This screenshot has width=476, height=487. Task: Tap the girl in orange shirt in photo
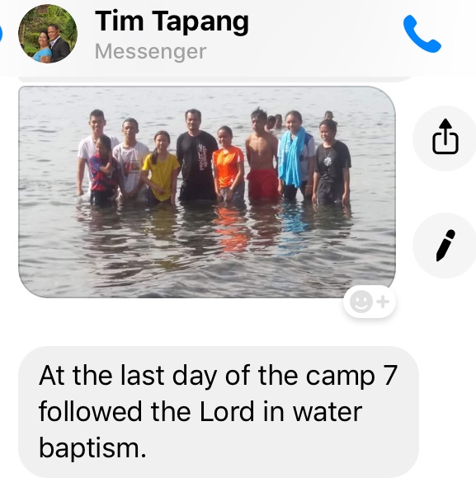click(229, 165)
